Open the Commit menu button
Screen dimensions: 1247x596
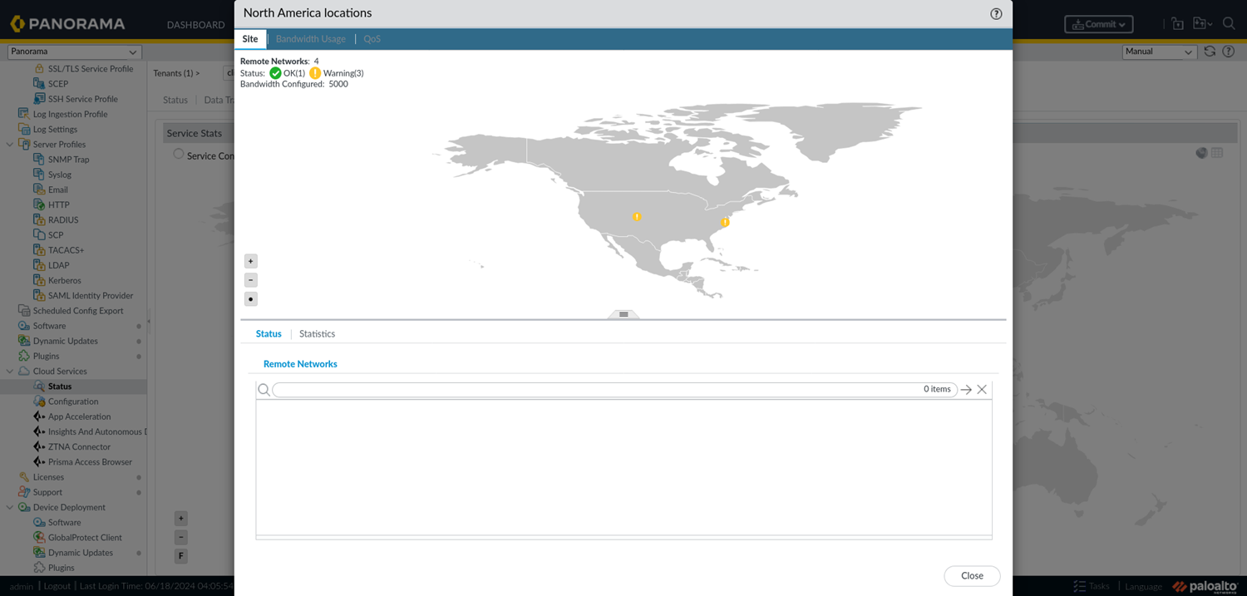[1098, 25]
